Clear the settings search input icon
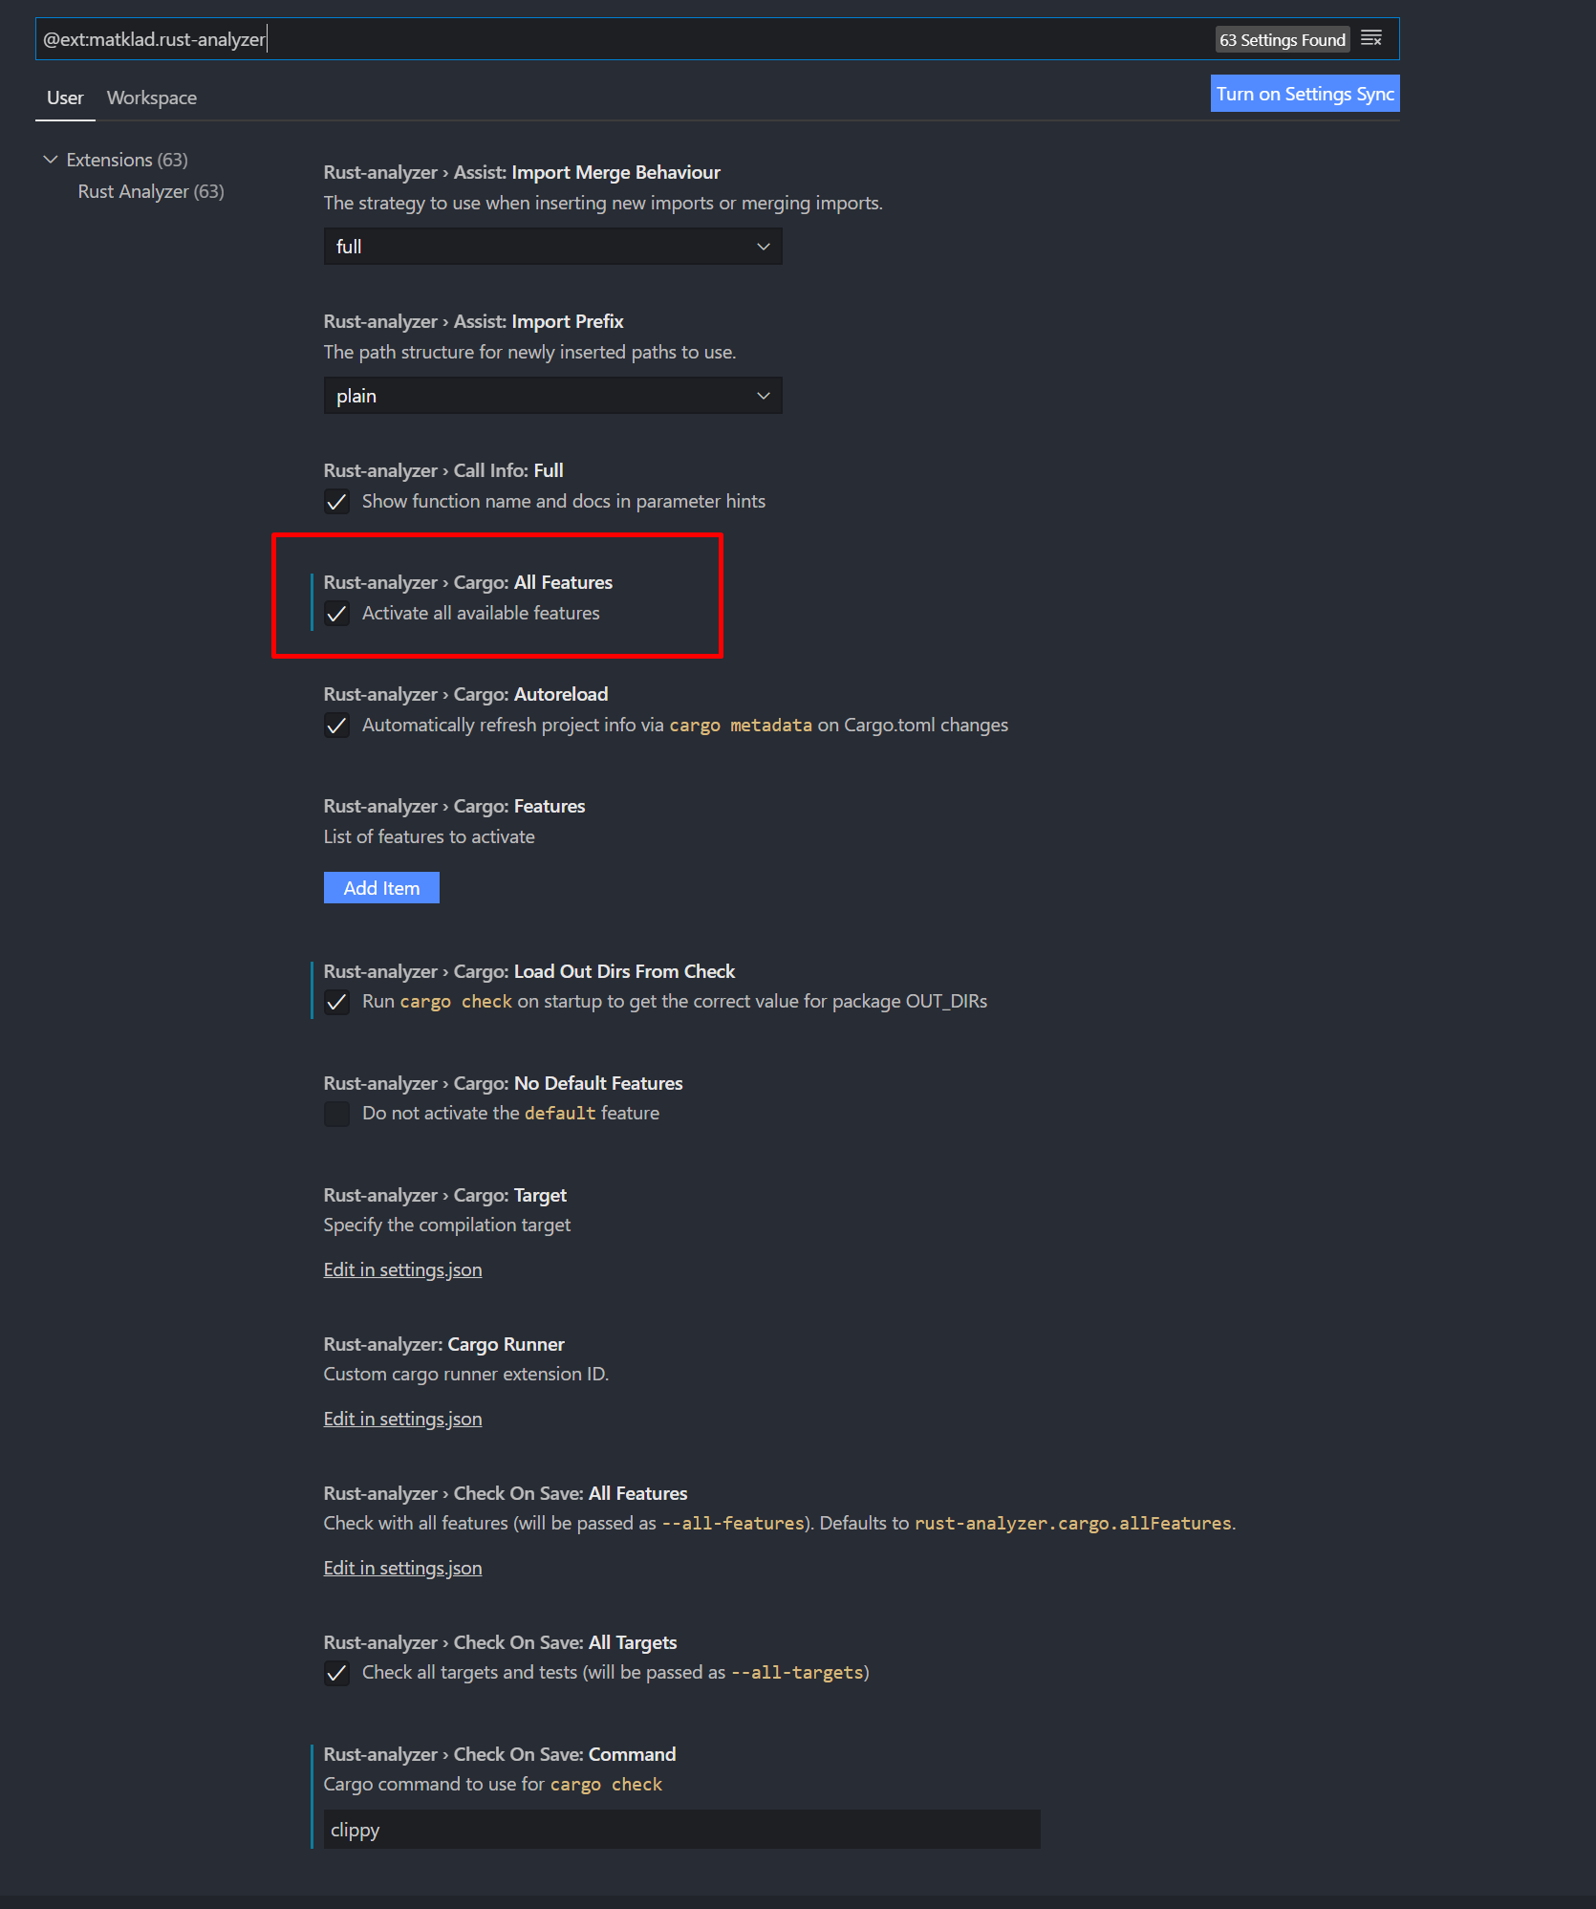 1371,39
